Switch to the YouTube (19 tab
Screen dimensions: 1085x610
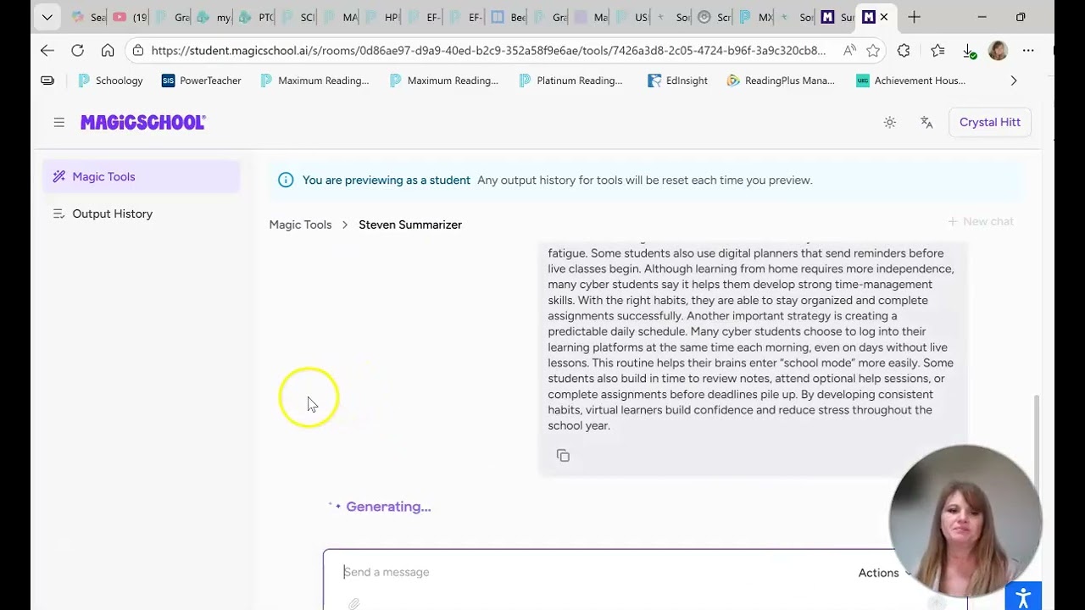pos(130,17)
